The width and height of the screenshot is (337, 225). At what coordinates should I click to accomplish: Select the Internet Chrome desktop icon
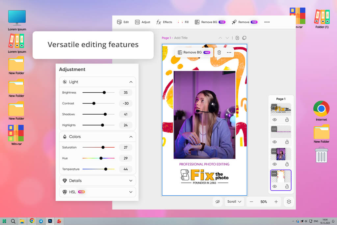pos(321,111)
